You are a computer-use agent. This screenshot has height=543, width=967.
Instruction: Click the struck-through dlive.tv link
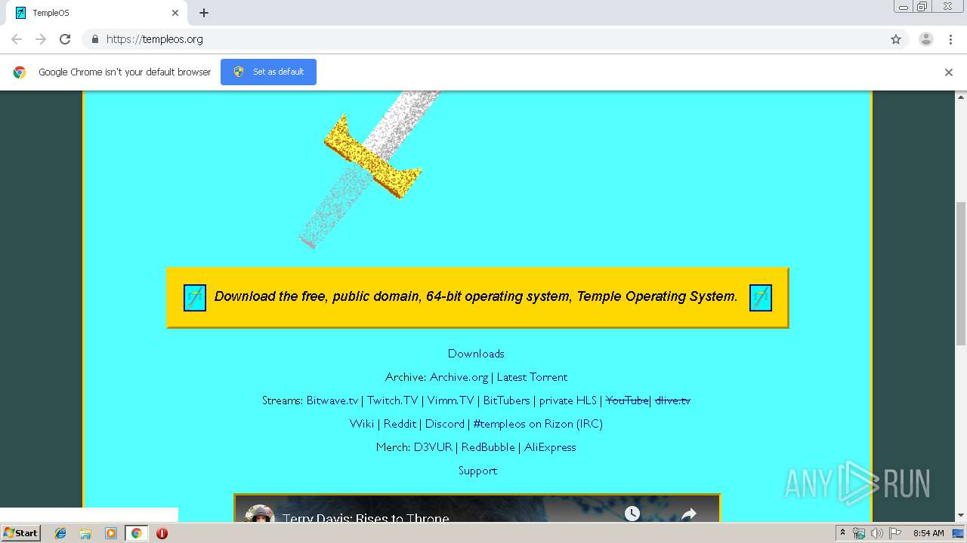pyautogui.click(x=672, y=400)
